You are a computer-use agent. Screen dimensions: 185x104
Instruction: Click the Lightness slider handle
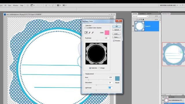[x=96, y=90]
